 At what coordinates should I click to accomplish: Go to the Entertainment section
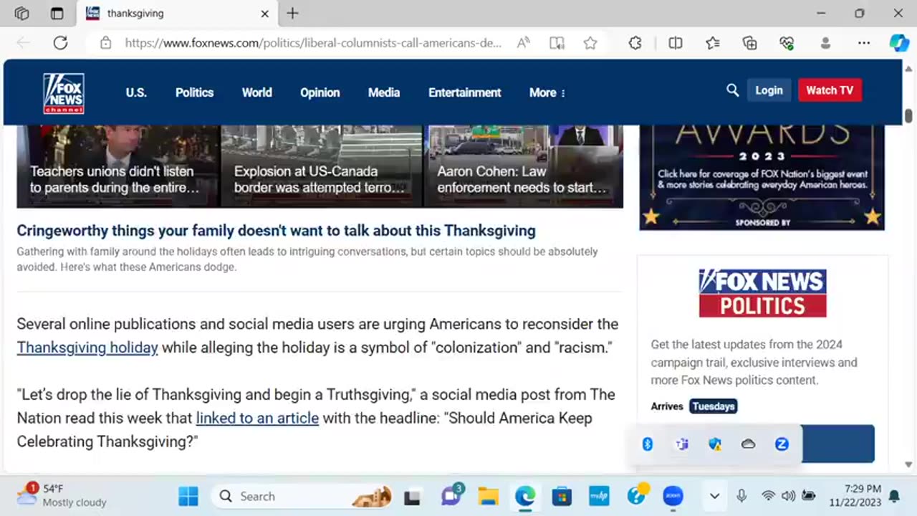[464, 92]
